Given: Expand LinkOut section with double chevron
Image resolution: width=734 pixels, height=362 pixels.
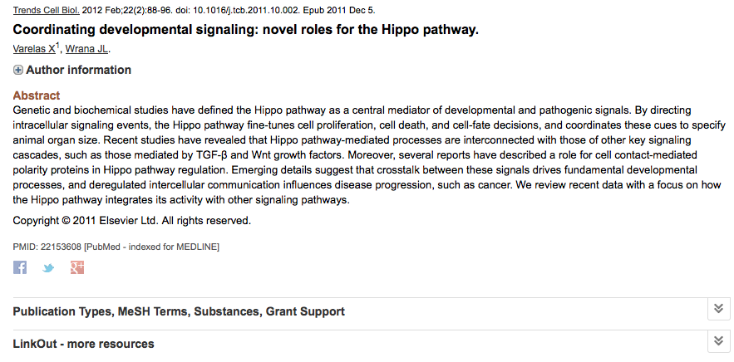Looking at the screenshot, I should (718, 341).
